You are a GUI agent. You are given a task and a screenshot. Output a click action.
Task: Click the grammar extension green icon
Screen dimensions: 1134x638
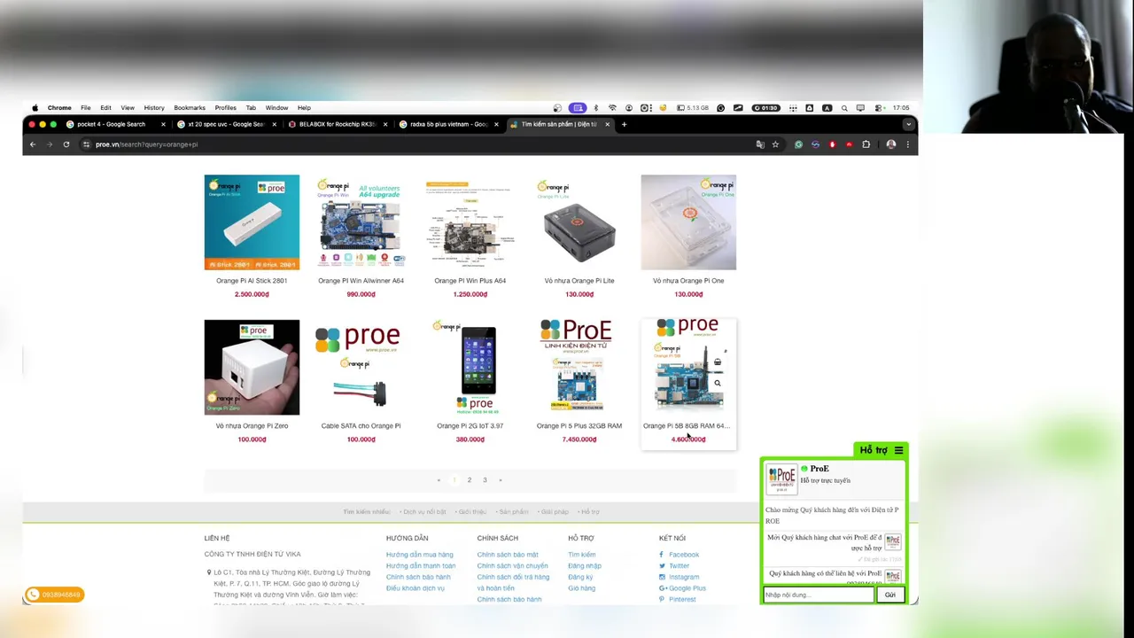click(x=798, y=144)
